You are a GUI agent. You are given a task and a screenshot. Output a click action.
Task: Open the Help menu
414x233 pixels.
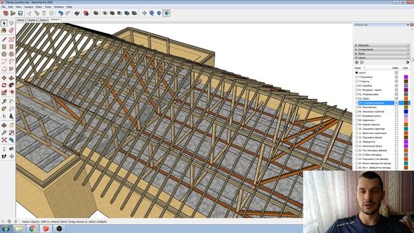click(69, 6)
